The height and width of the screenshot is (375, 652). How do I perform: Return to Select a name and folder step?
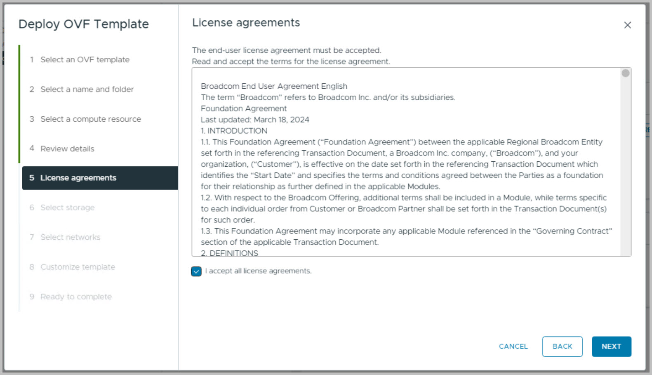(87, 90)
